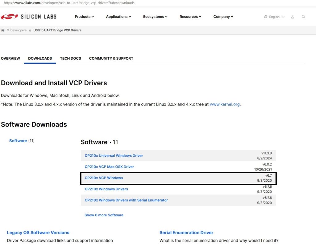Viewport: 316px width, 249px height.
Task: Switch to the Overview tab
Action: [10, 58]
